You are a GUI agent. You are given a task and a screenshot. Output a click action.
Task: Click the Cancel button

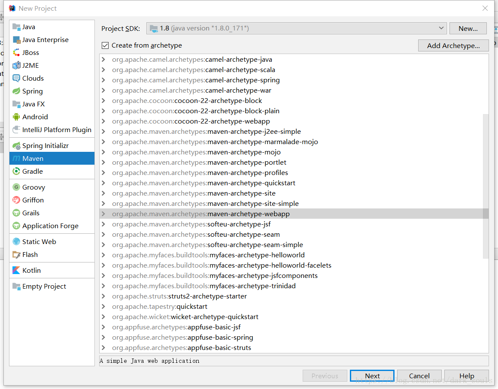tap(419, 376)
